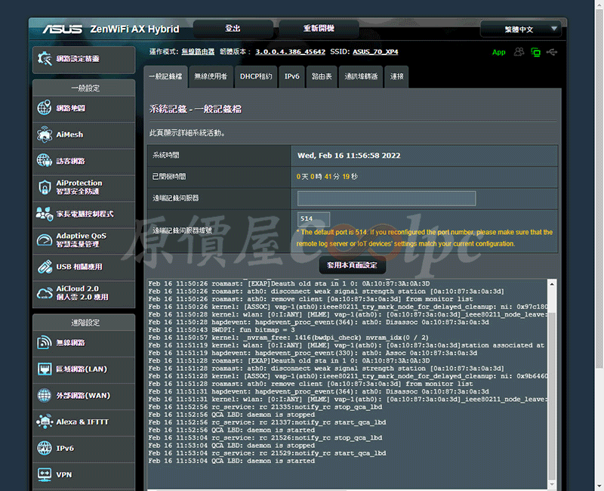Click the Network Map globe icon
This screenshot has height=491, width=604.
tap(45, 107)
